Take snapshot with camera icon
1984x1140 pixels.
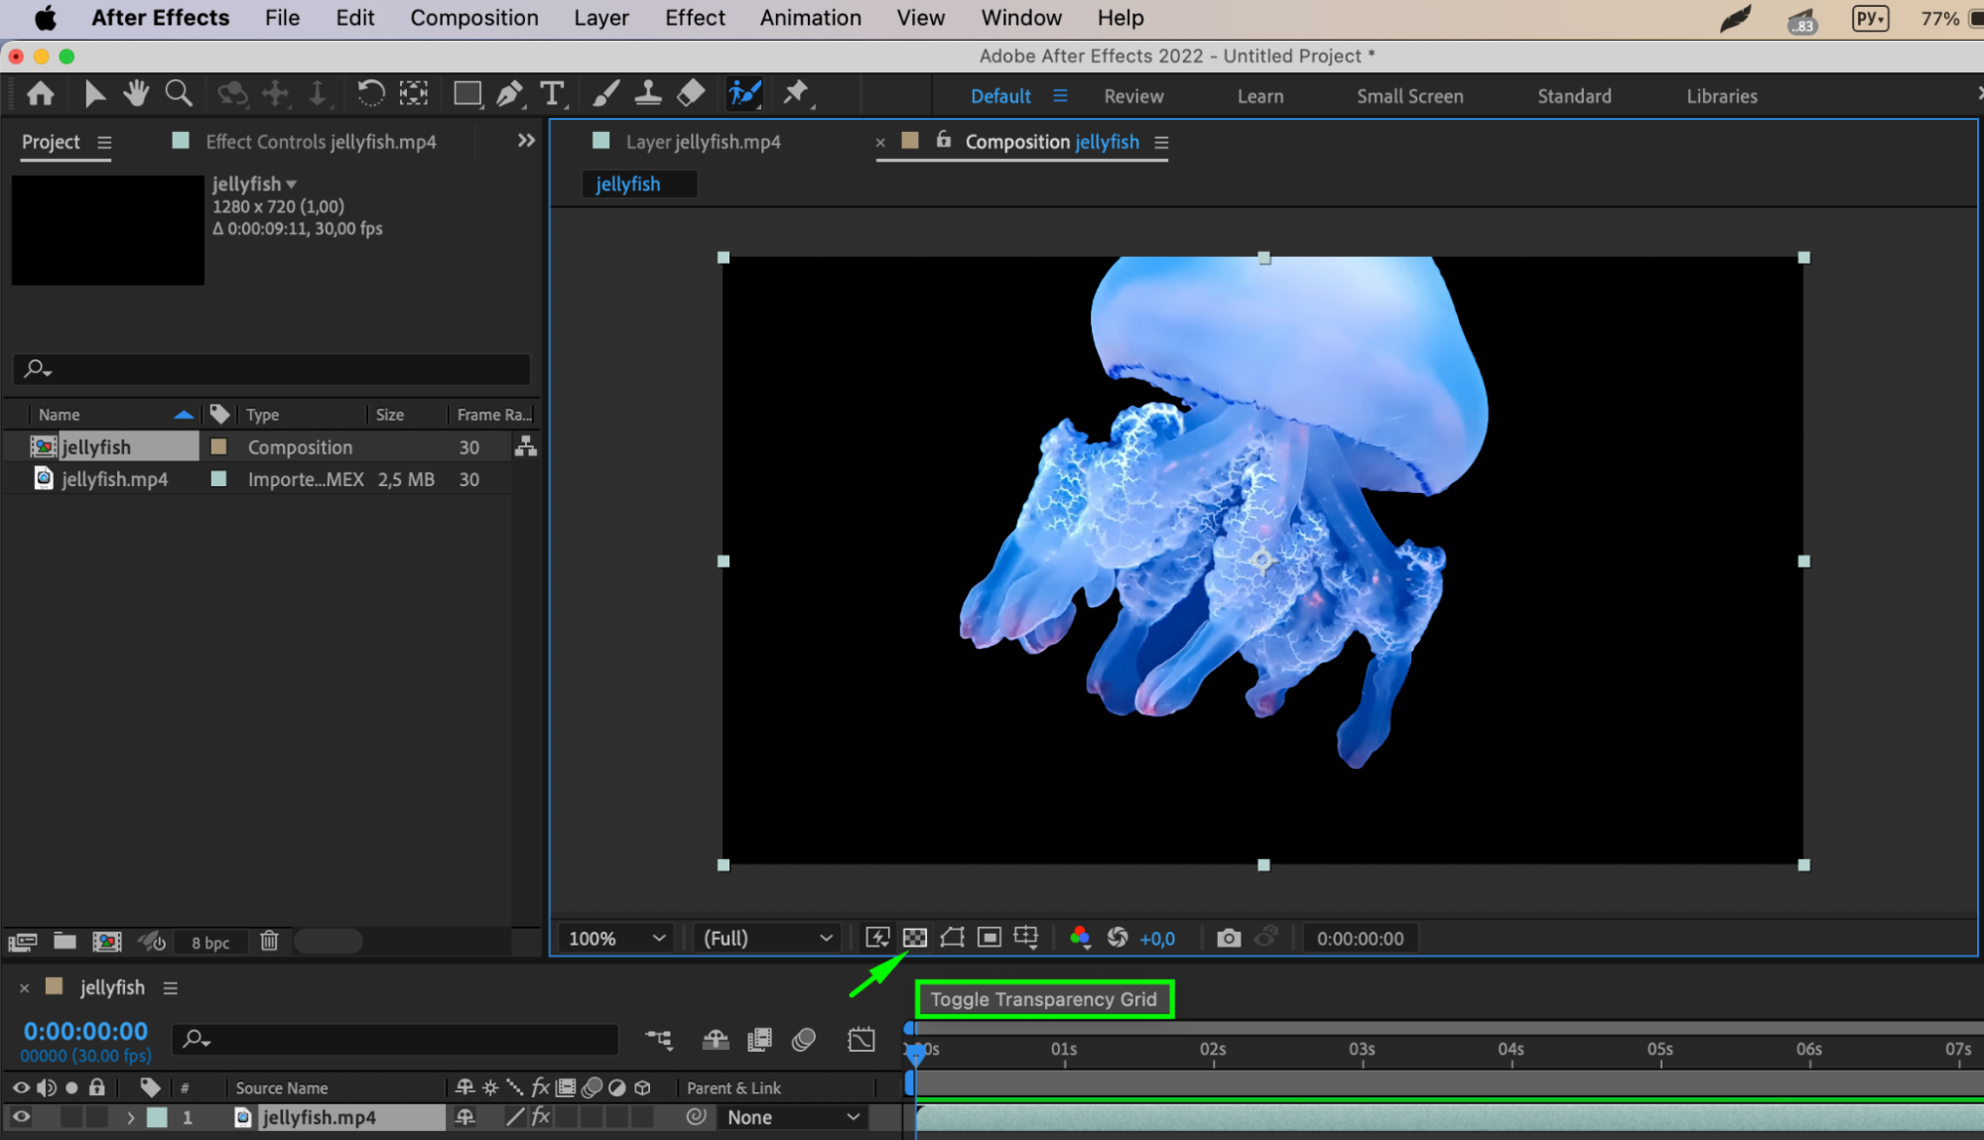(x=1228, y=938)
